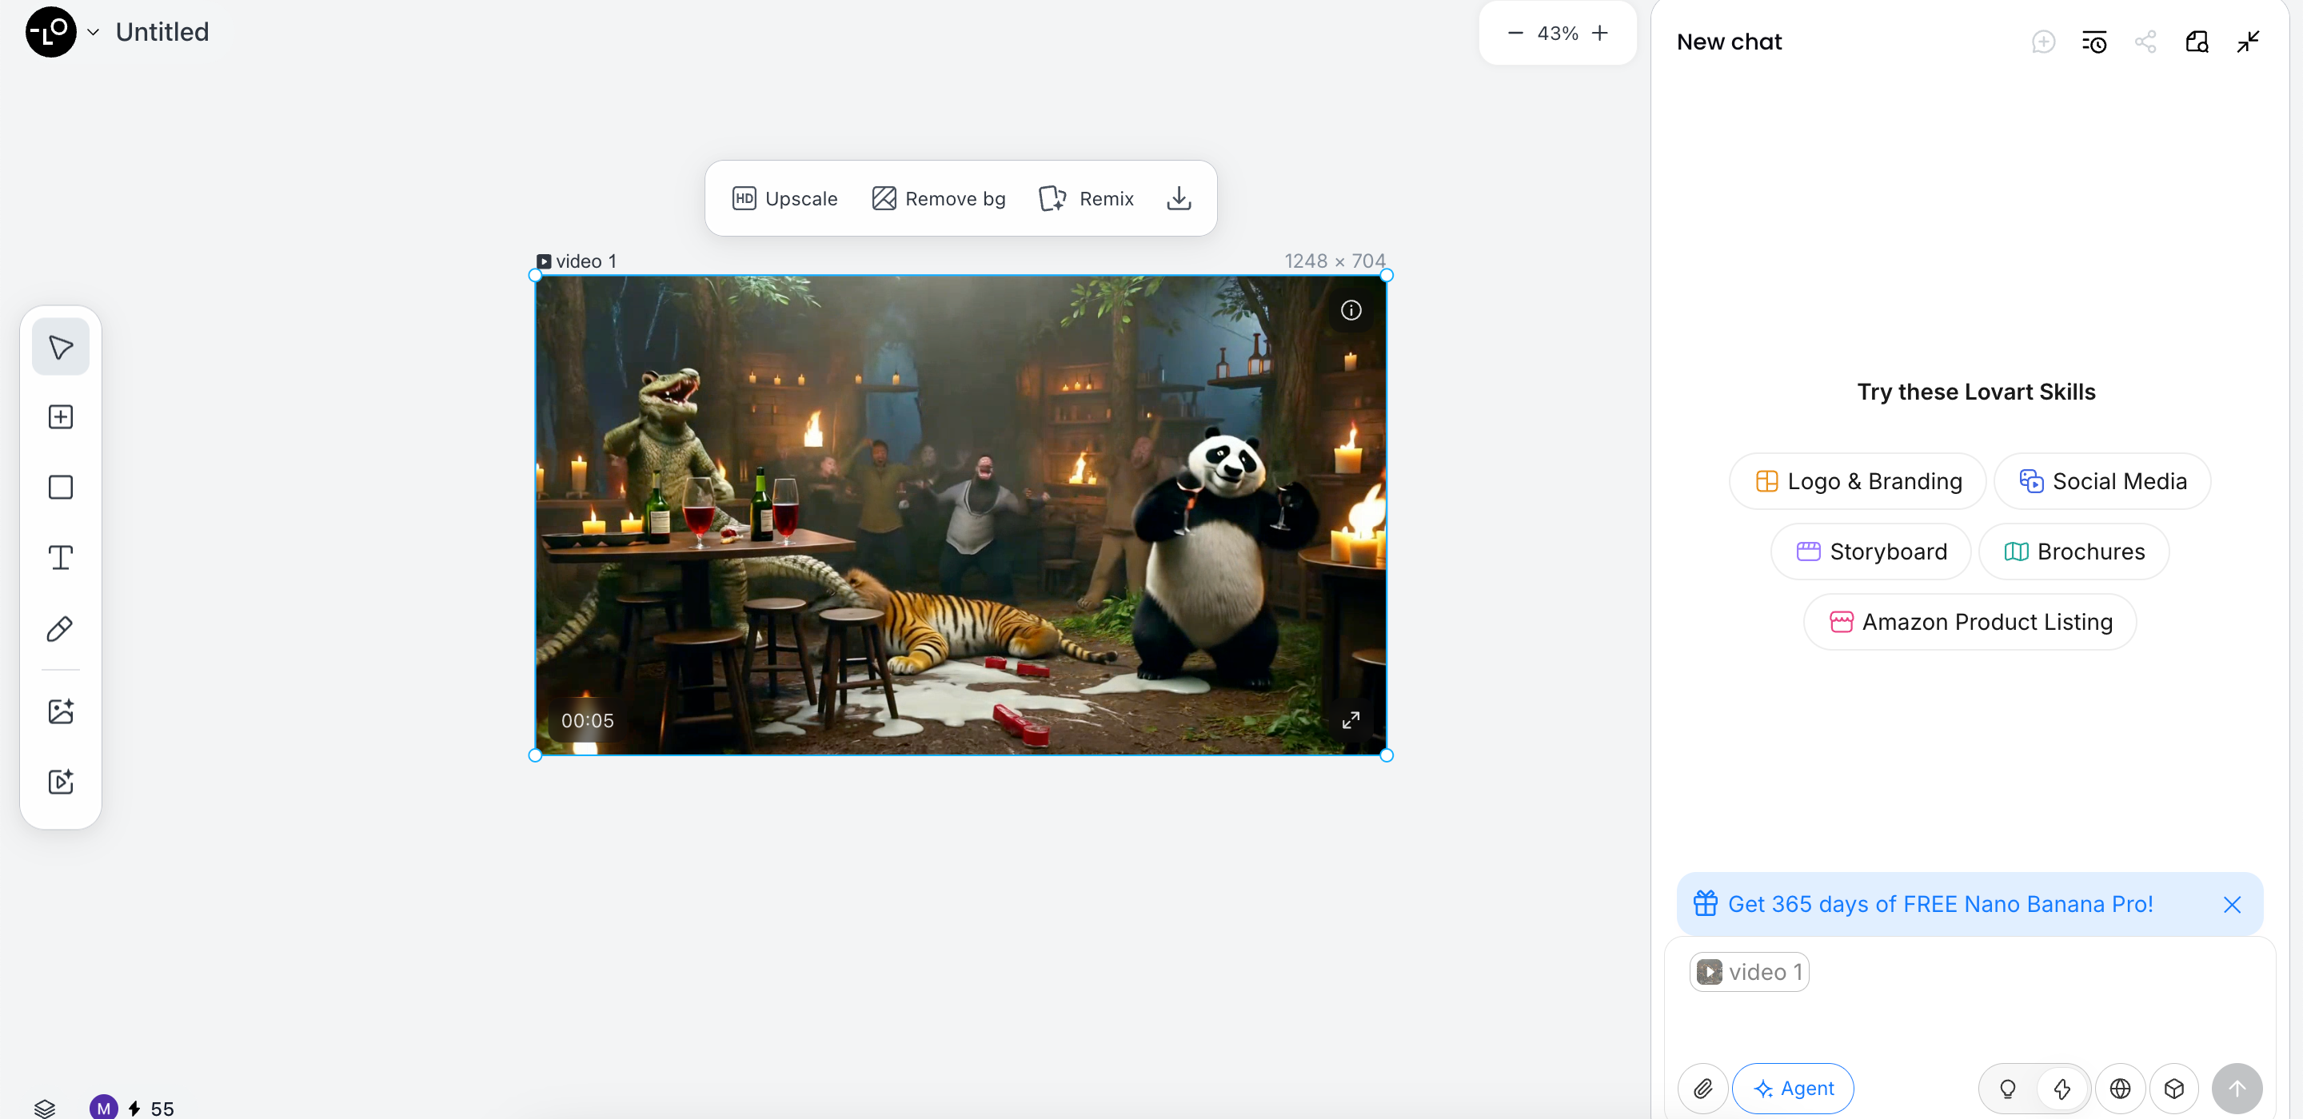Open the frame creation tool below the selector
This screenshot has height=1119, width=2303.
point(60,416)
